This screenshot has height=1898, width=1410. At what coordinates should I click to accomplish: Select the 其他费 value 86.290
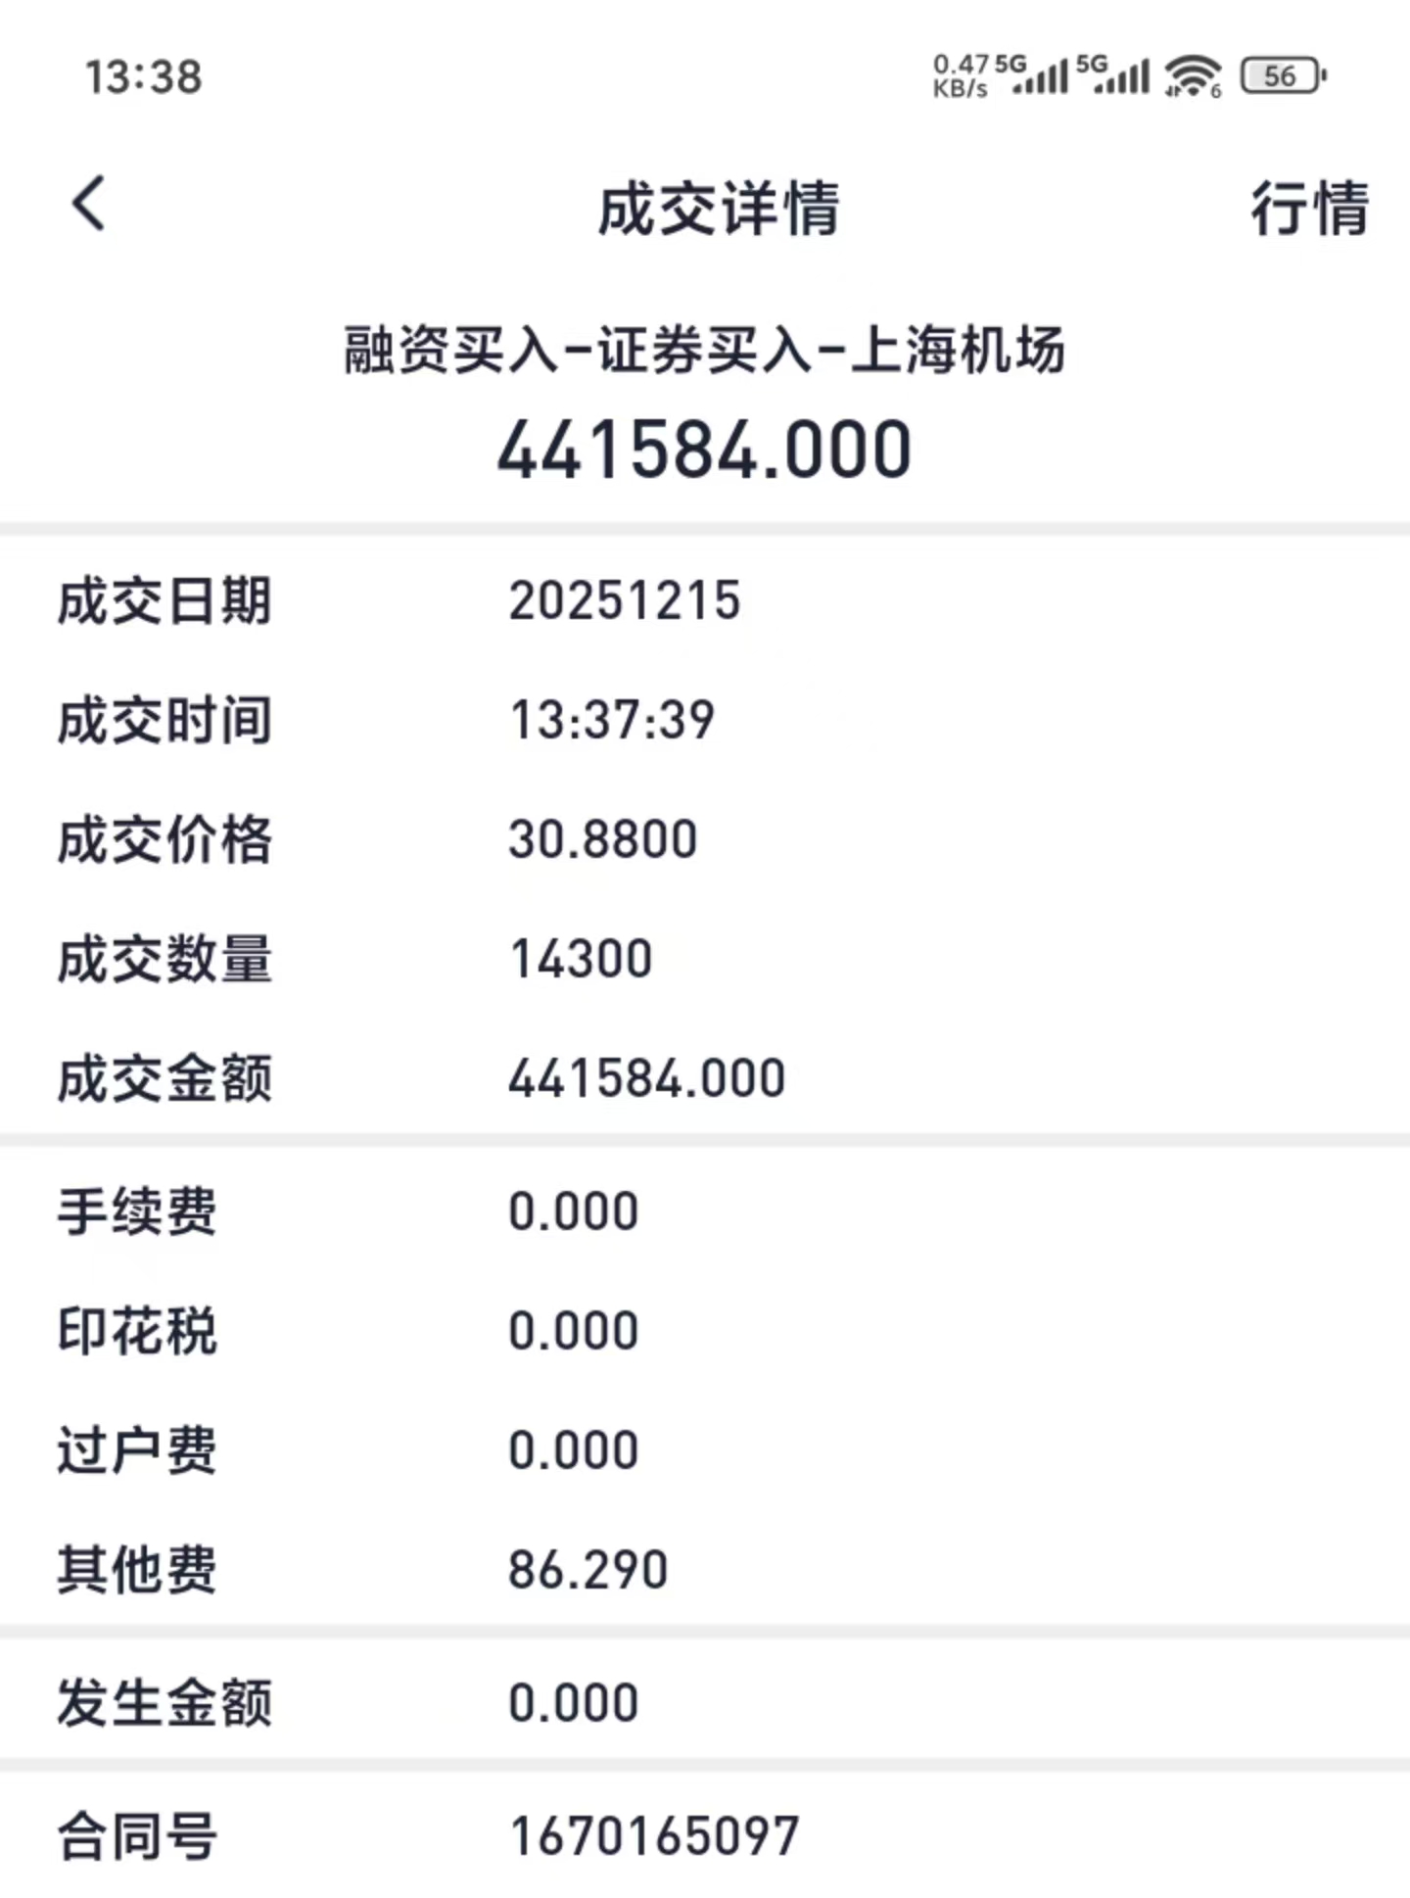click(587, 1570)
